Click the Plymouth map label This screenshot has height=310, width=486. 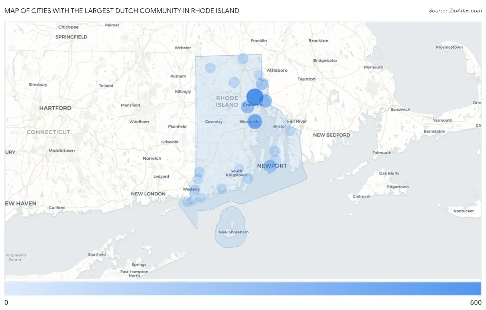click(373, 67)
